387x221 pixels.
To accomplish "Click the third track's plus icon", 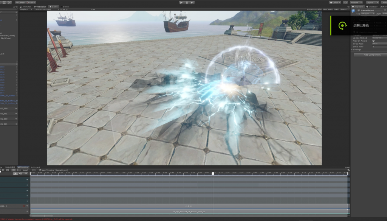I will [27, 190].
